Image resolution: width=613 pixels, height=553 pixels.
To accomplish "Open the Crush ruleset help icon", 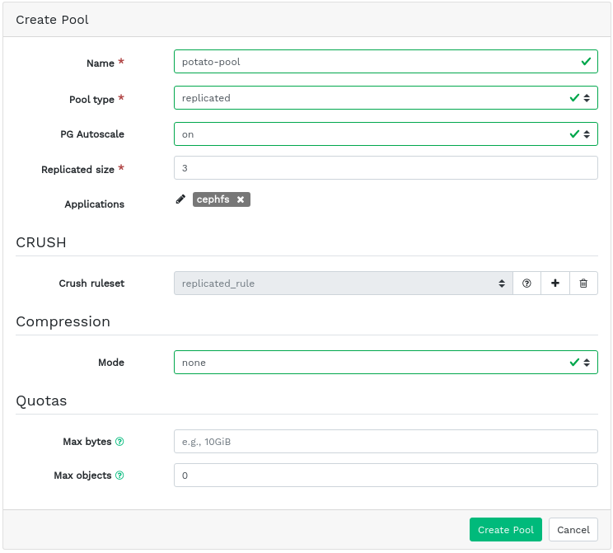I will [526, 284].
